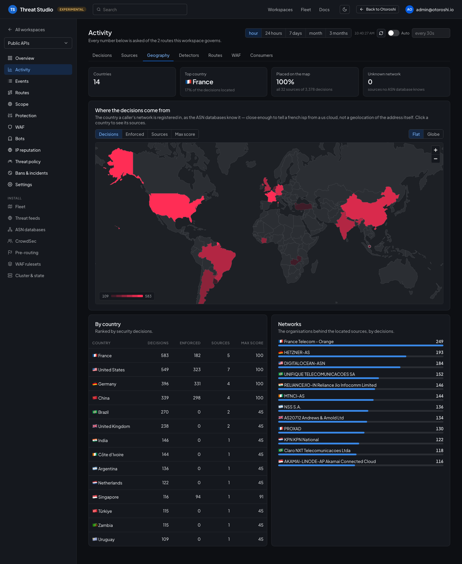Click the Search input field
Image resolution: width=462 pixels, height=564 pixels.
coord(140,9)
